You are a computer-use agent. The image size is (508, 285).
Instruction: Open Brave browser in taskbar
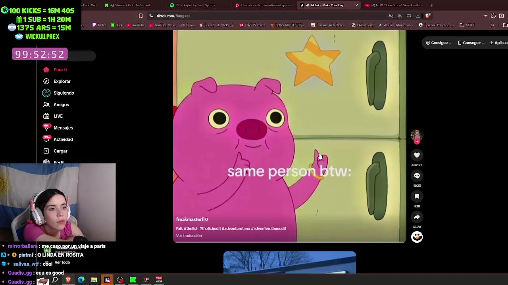[68, 280]
